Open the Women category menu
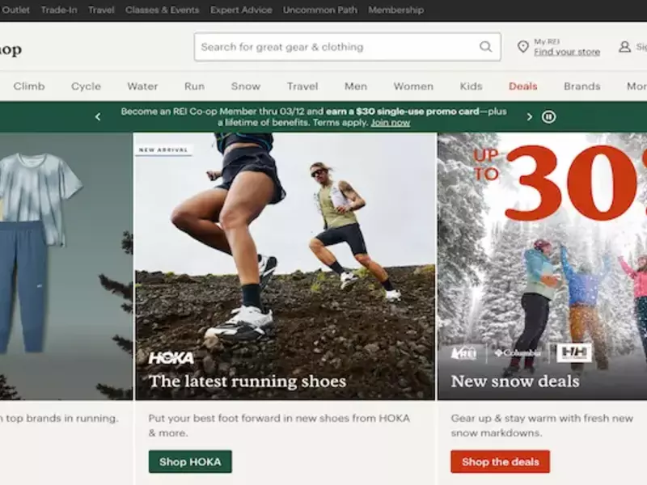Image resolution: width=647 pixels, height=485 pixels. 413,86
